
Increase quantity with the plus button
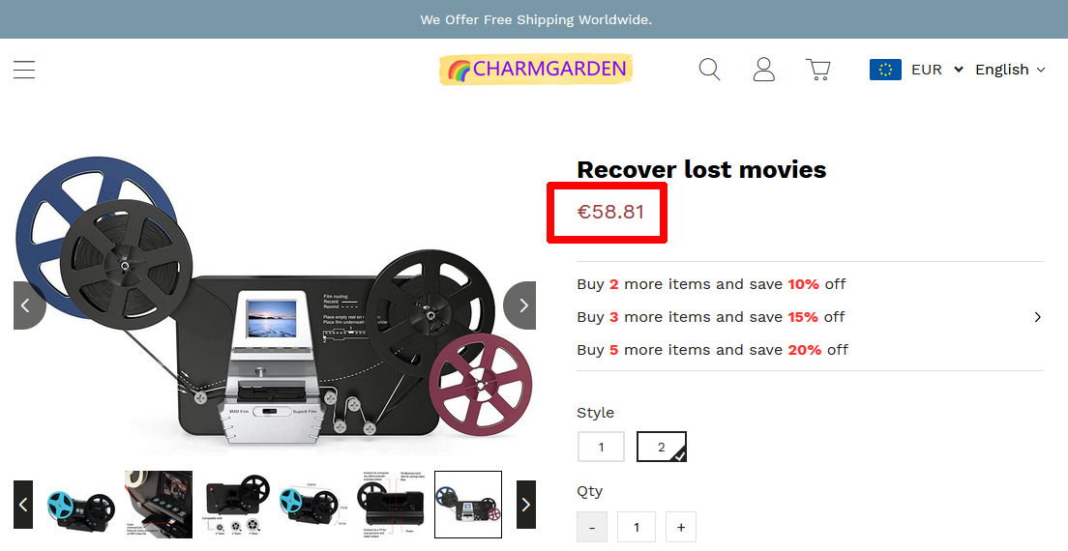click(x=680, y=527)
